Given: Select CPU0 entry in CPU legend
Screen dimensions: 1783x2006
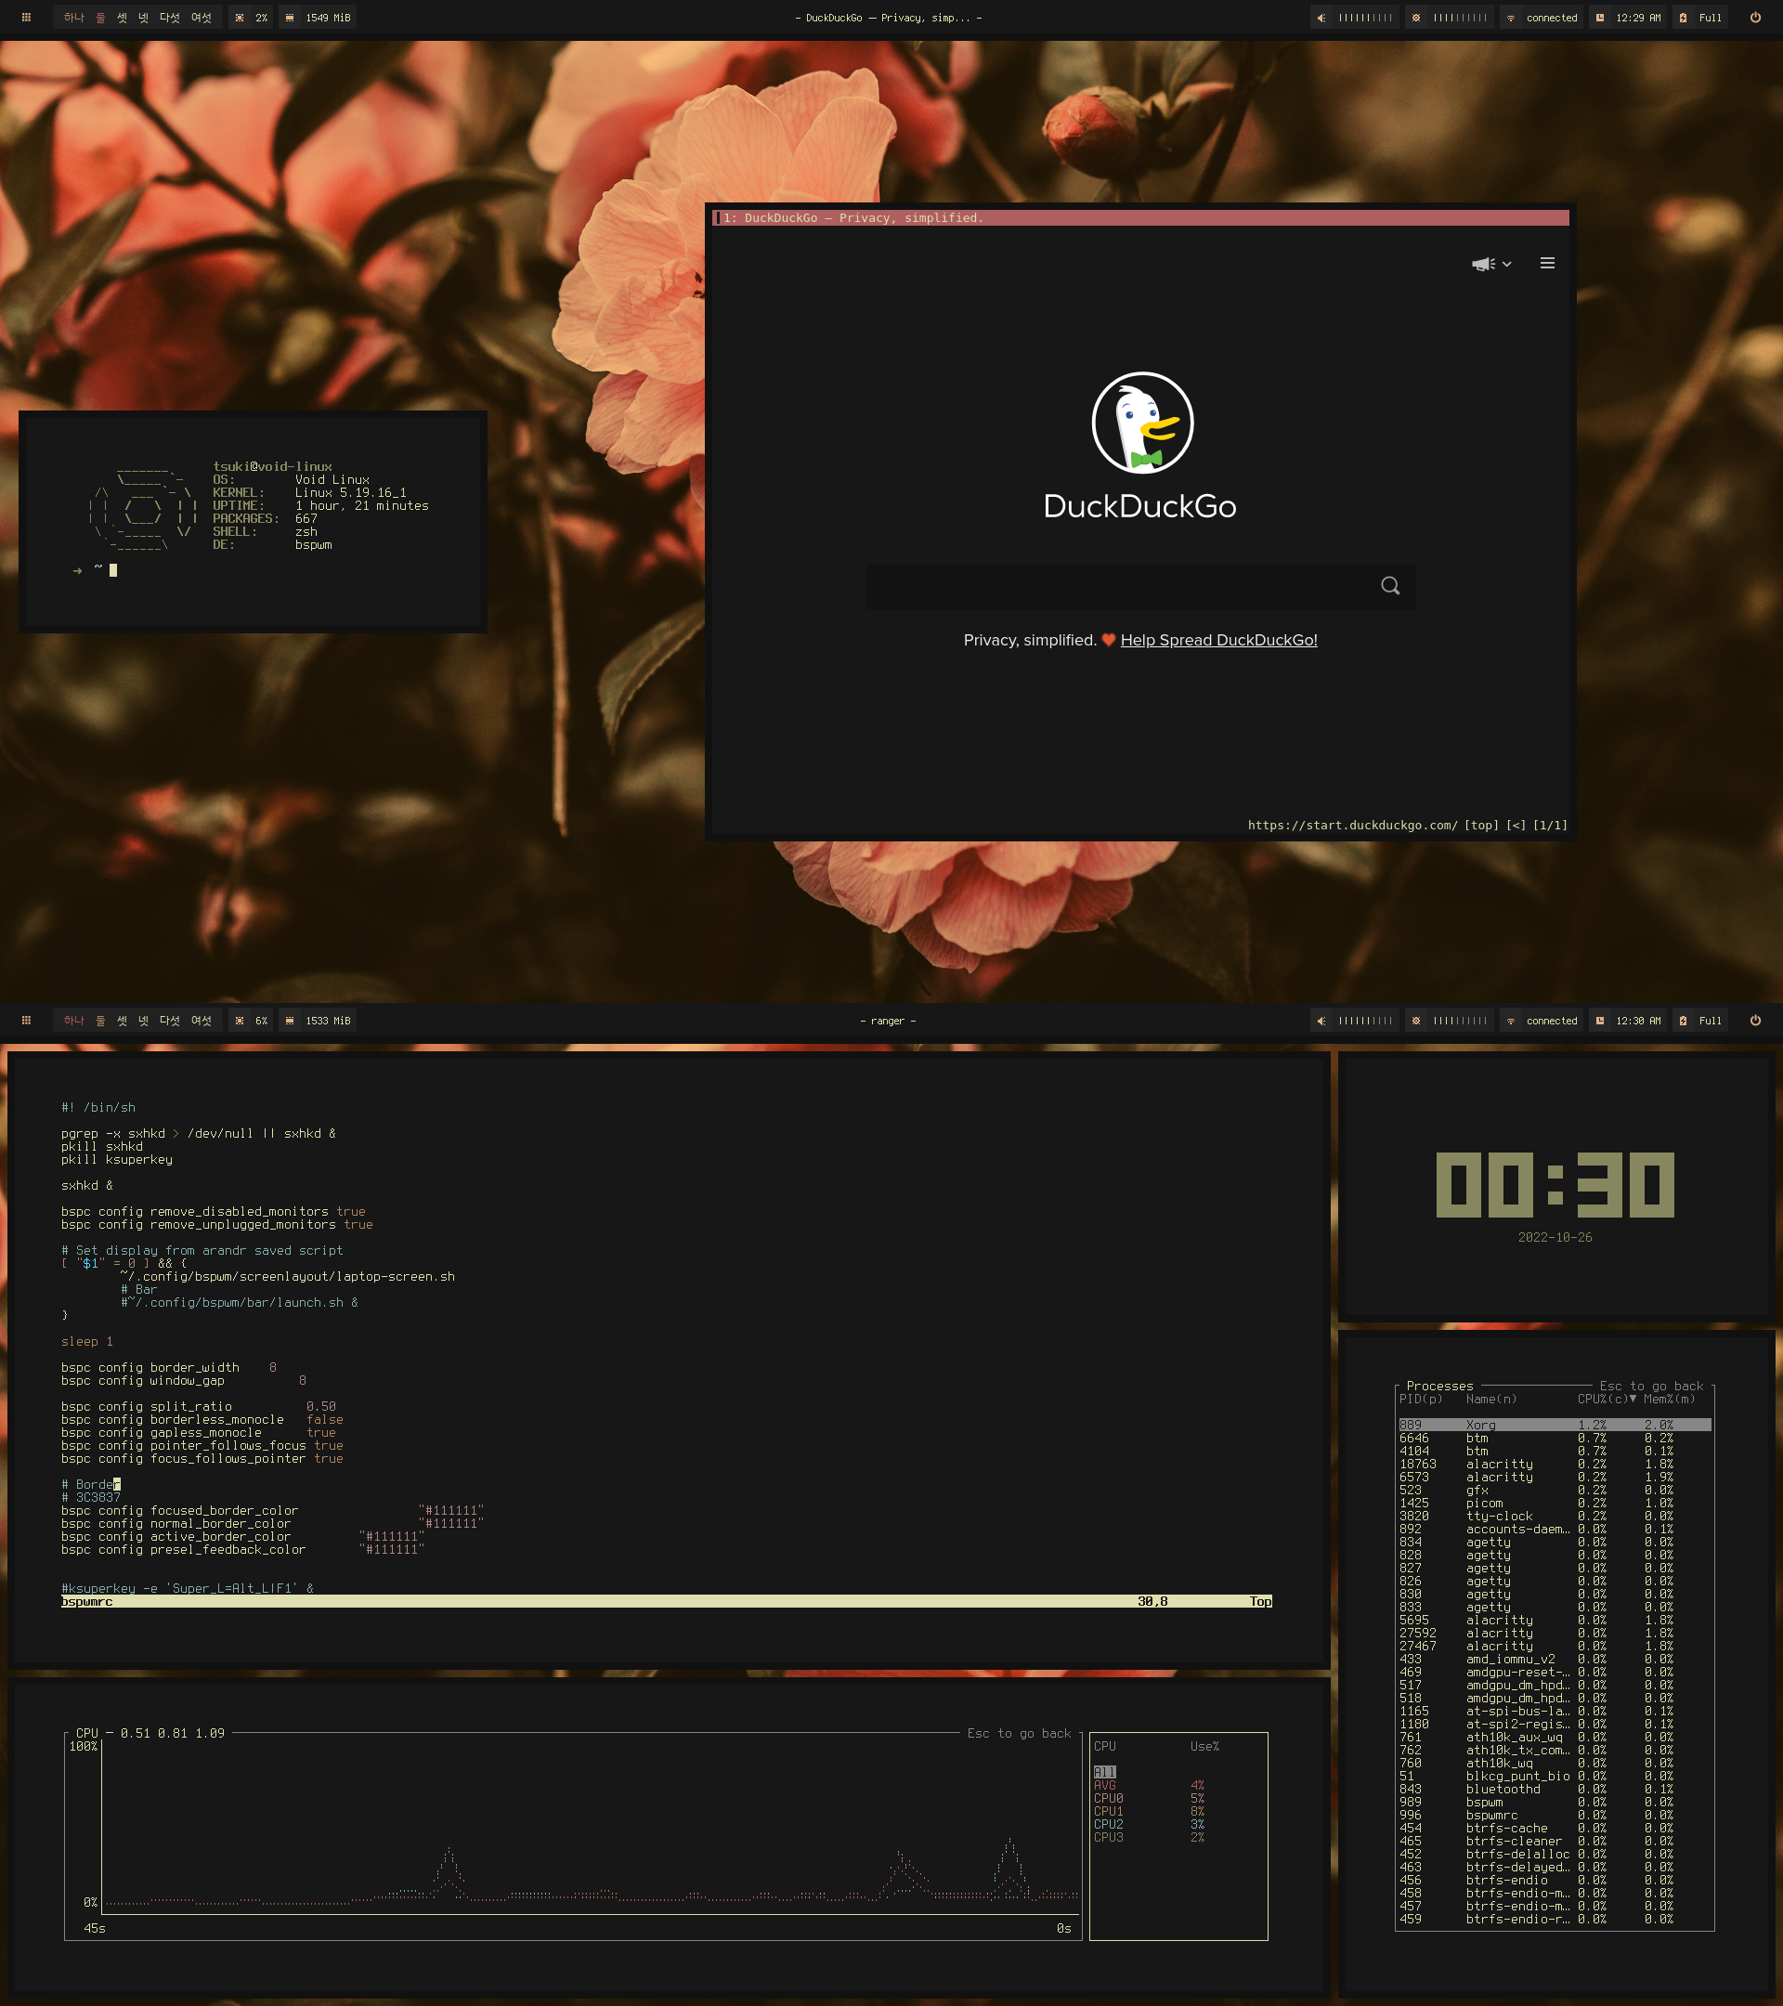Looking at the screenshot, I should pyautogui.click(x=1108, y=1799).
